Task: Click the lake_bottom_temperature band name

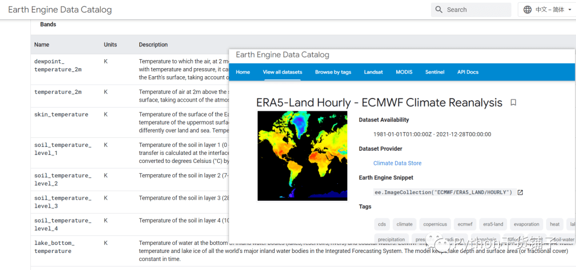Action: coord(54,247)
